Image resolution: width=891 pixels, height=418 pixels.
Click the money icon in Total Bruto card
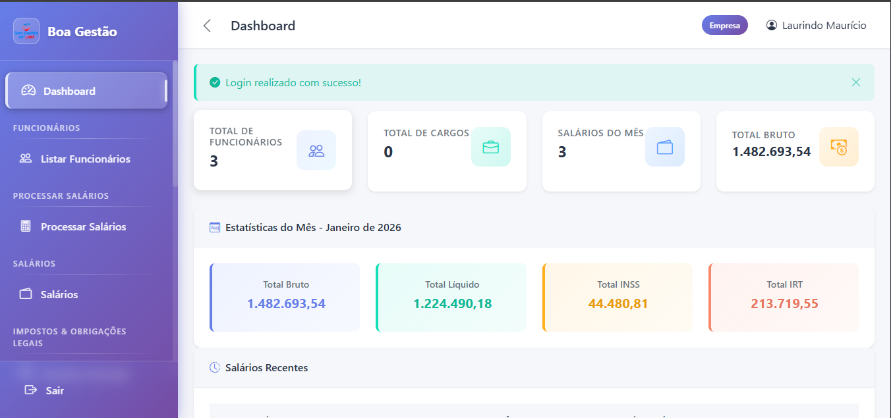tap(838, 147)
